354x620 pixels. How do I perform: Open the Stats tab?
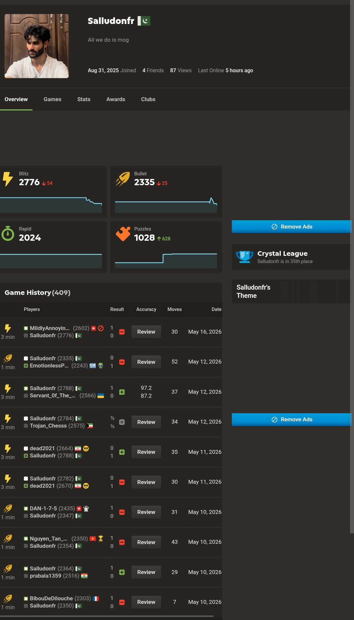(84, 99)
